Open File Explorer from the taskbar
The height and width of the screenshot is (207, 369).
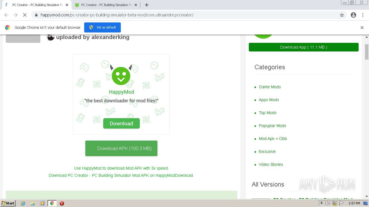pos(33,203)
